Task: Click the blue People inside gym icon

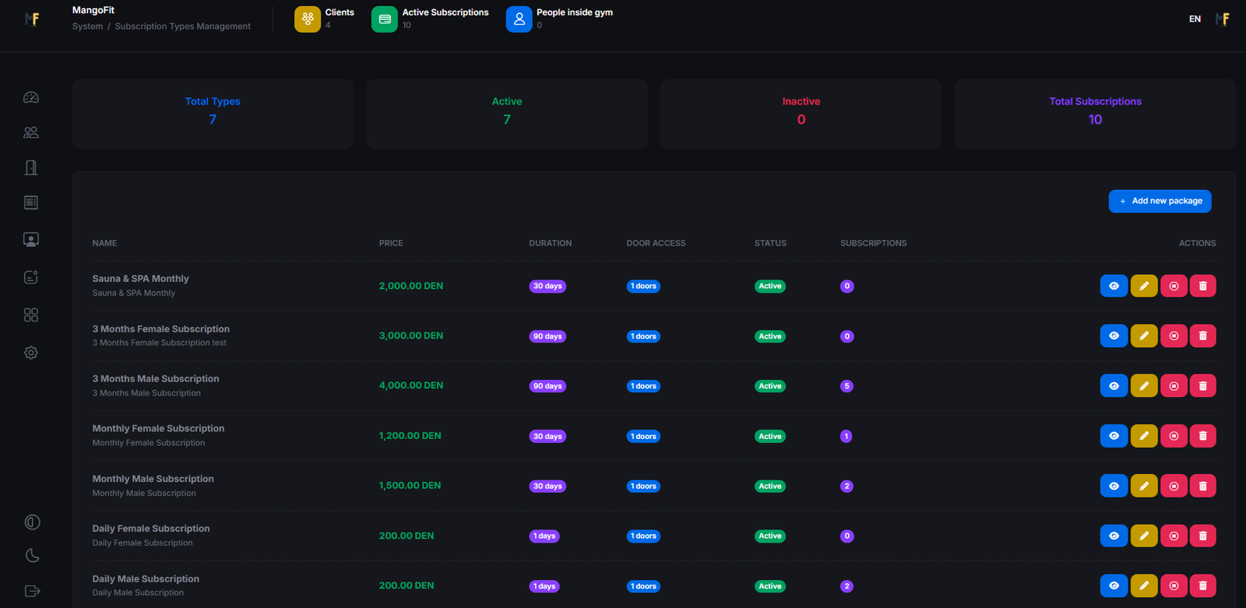Action: (x=519, y=19)
